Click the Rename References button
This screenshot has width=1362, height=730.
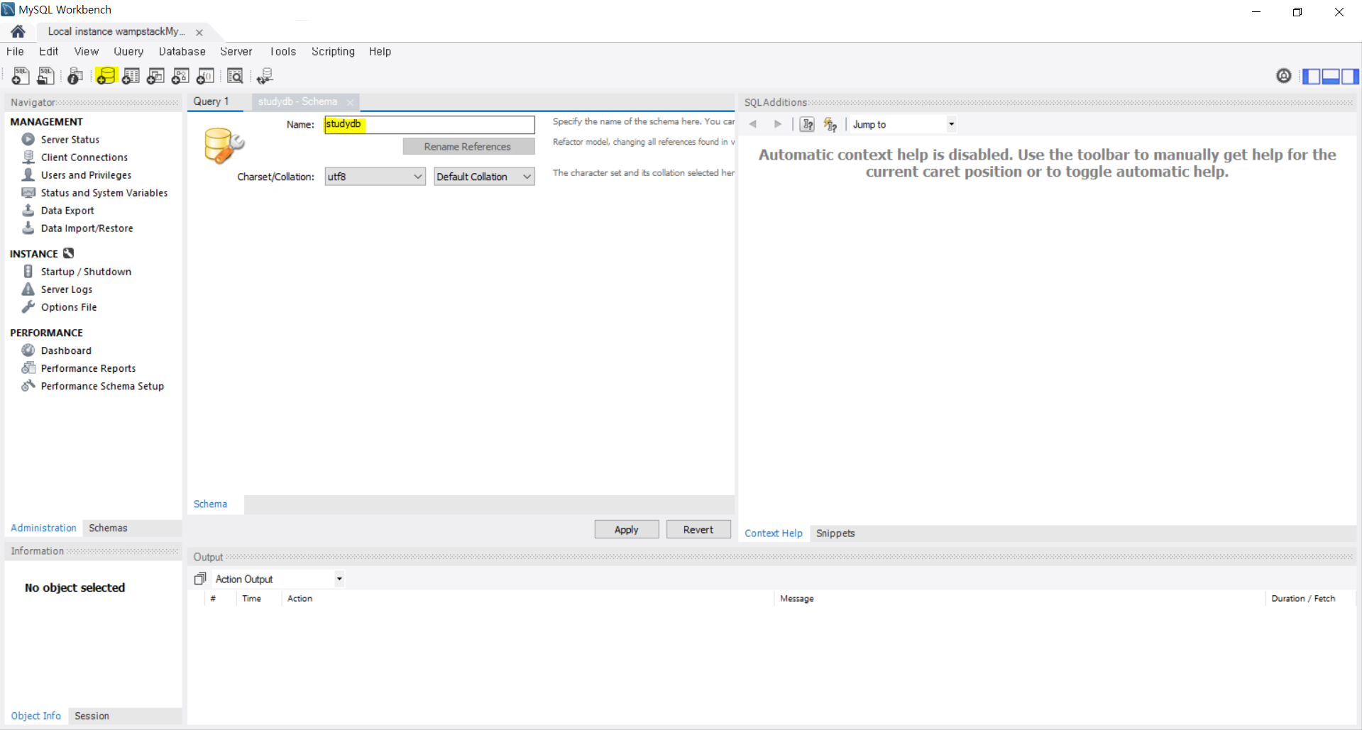click(468, 146)
